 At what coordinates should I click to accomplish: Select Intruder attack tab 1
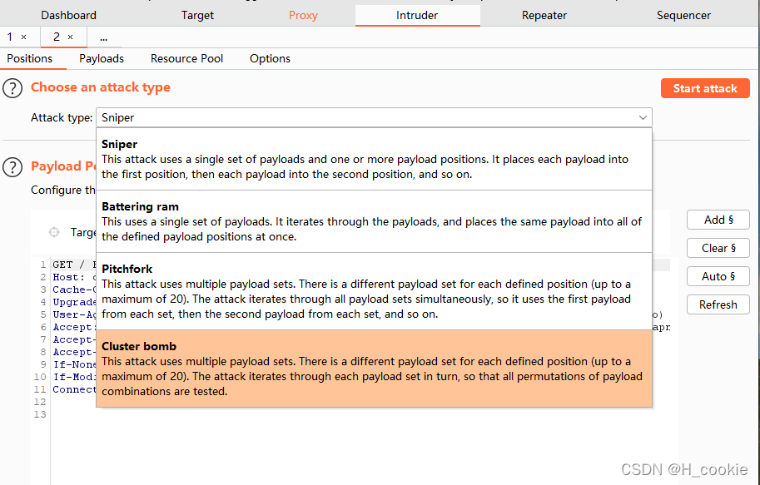point(10,37)
